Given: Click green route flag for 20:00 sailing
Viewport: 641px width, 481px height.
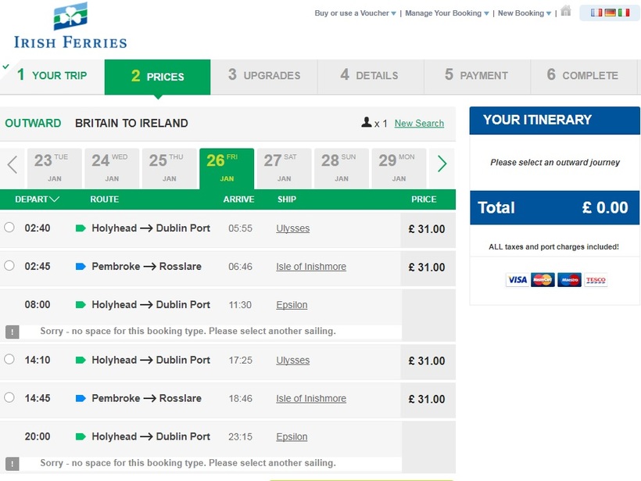Looking at the screenshot, I should pos(81,436).
